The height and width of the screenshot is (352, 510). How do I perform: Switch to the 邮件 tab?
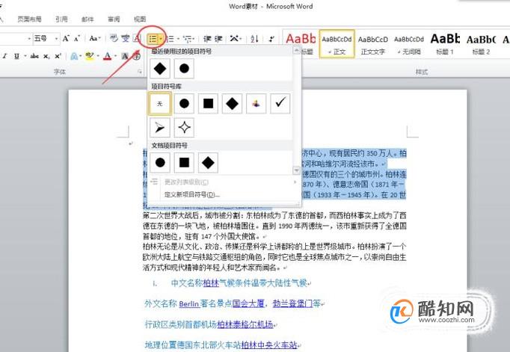(87, 19)
